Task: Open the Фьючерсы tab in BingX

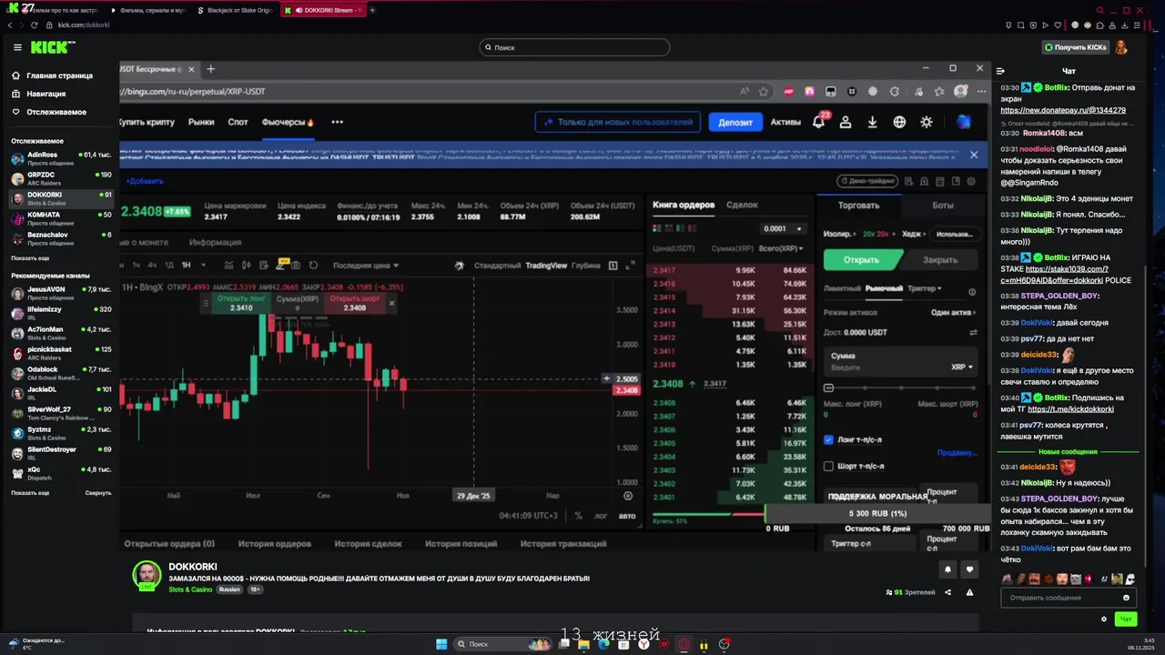Action: (288, 122)
